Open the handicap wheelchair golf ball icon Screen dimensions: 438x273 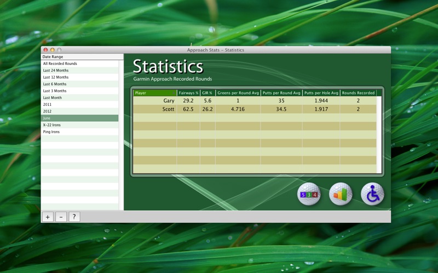(x=372, y=194)
